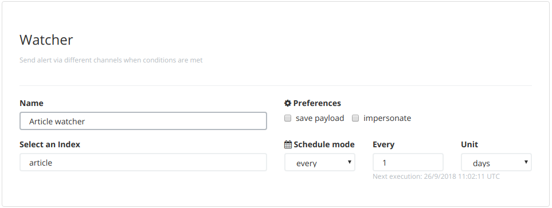Click the Watcher page heading
The width and height of the screenshot is (552, 208).
[x=46, y=40]
